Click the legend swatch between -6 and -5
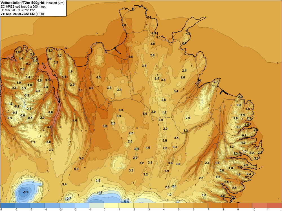 (x=22, y=205)
